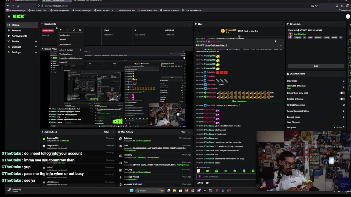The height and width of the screenshot is (197, 351).
Task: Click the bookmark star in address bar
Action: coord(316,5)
